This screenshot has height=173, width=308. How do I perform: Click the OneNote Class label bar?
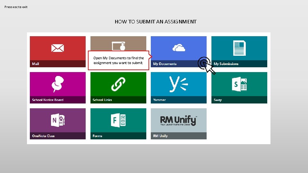pyautogui.click(x=57, y=136)
